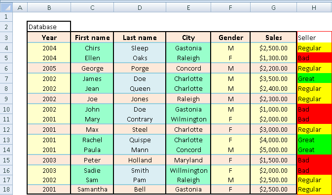The width and height of the screenshot is (332, 195).
Task: Select column H header
Action: coord(314,7)
